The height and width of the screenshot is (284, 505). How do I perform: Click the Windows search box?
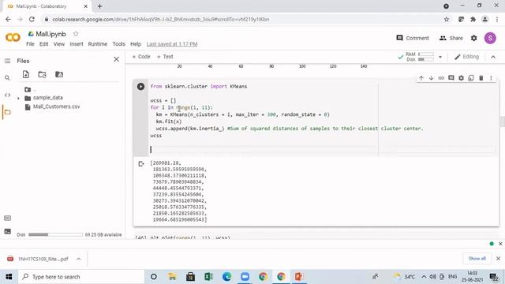(80, 277)
